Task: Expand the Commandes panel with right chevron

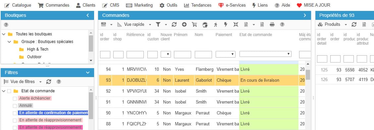Action: tap(305, 16)
